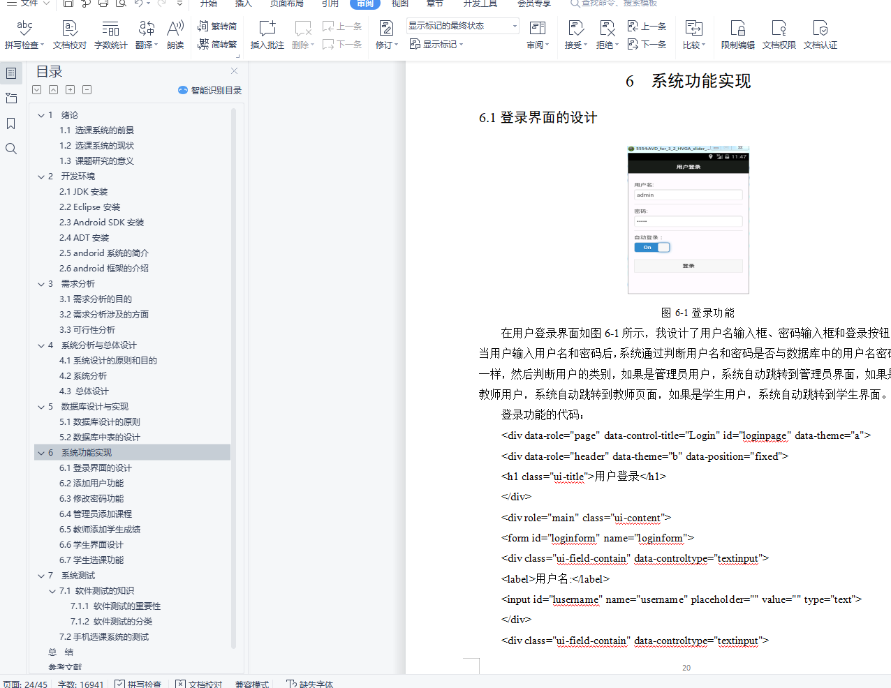Open the 文件 menu
Image resolution: width=891 pixels, height=688 pixels.
[29, 3]
